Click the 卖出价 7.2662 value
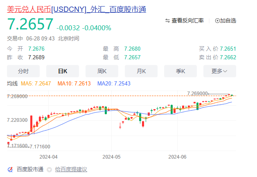The height and width of the screenshot is (177, 257). tap(228, 57)
